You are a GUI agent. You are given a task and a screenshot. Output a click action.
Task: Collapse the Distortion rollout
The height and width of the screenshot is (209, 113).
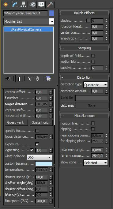tap(84, 77)
